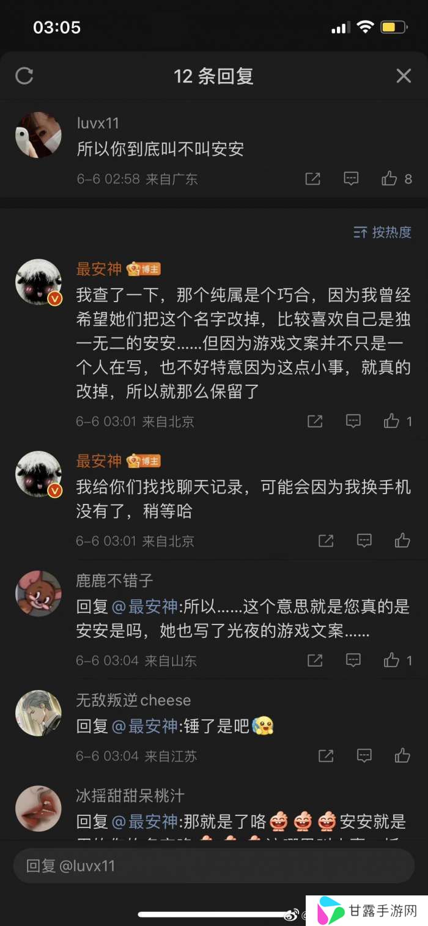Tap 鹿鹿不错子's Jerry mouse avatar
The image size is (428, 926).
click(x=38, y=593)
